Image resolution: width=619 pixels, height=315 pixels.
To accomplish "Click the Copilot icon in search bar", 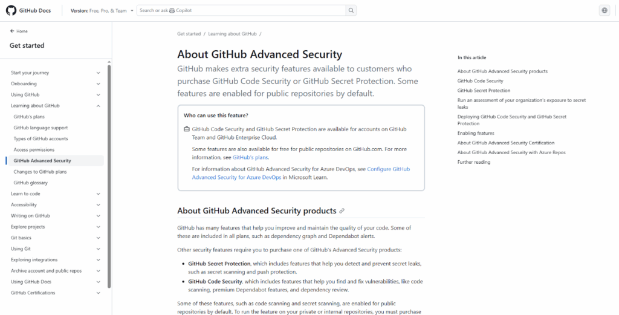I will pos(172,10).
